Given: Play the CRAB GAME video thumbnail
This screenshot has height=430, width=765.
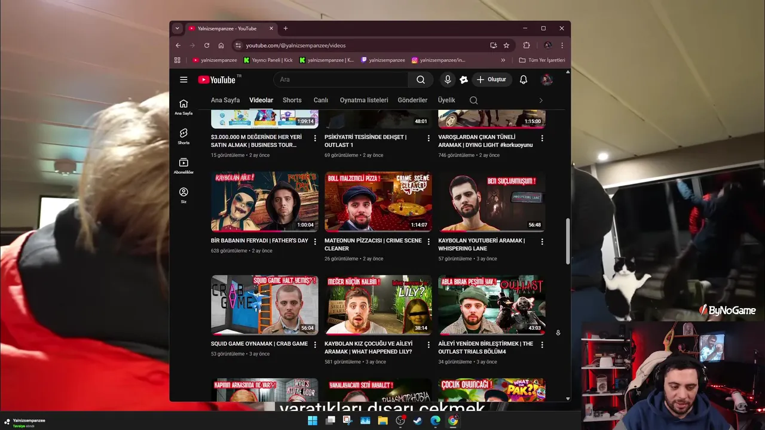Looking at the screenshot, I should (x=265, y=305).
